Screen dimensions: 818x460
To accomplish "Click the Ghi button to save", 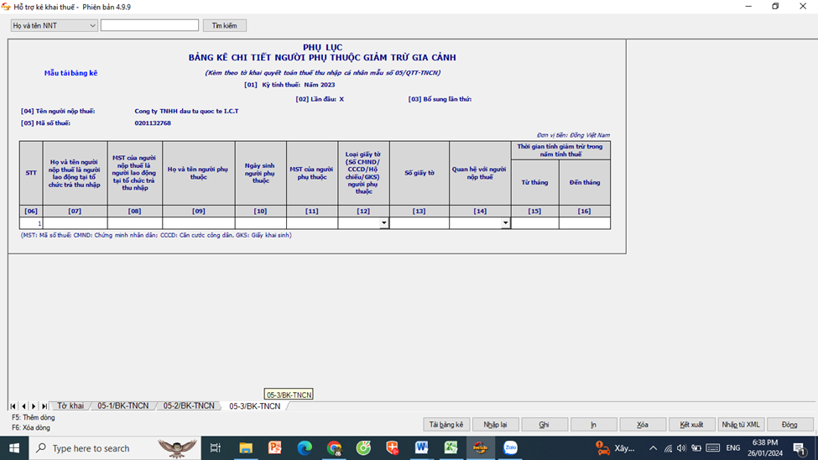I will click(x=544, y=425).
